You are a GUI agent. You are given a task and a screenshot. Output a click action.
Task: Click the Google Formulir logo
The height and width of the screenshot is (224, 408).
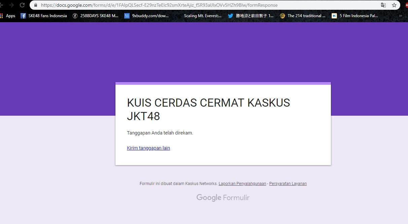[x=223, y=197]
